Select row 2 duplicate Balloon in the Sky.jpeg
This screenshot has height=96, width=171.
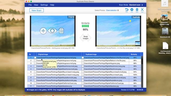(105, 61)
